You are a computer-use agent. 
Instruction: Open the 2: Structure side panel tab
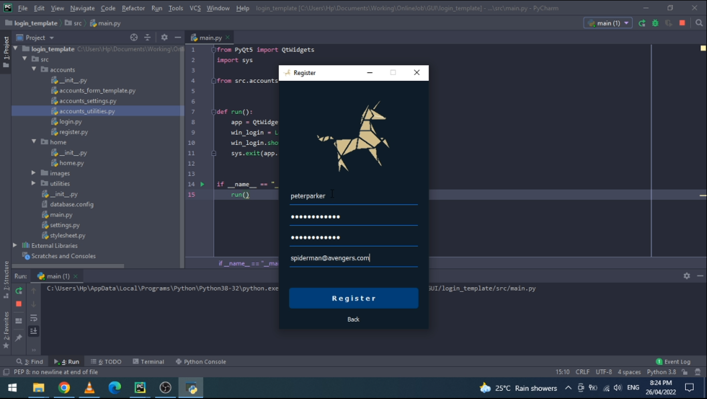pyautogui.click(x=6, y=279)
